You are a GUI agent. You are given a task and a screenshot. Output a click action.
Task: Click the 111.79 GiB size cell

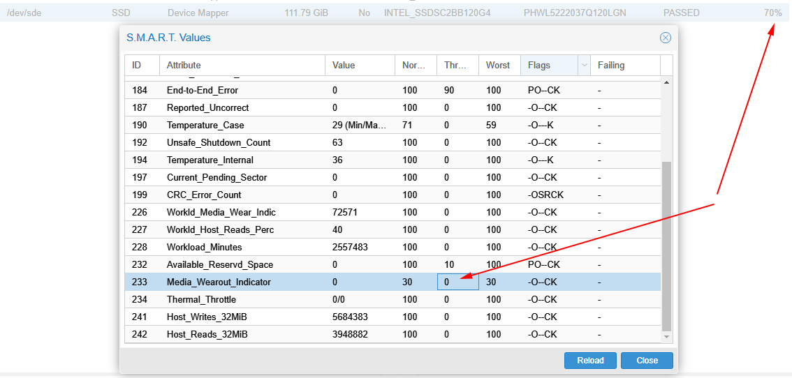(306, 13)
